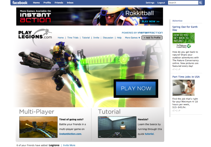This screenshot has height=147, width=211.
Task: Open the Time Trials page
Action: [73, 38]
